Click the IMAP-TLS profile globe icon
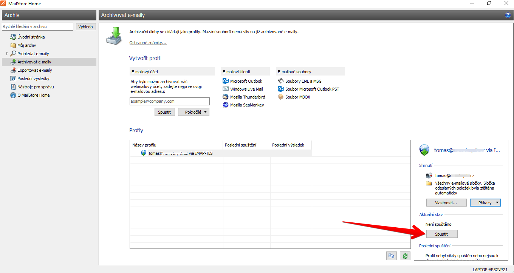The image size is (514, 273). pyautogui.click(x=144, y=153)
